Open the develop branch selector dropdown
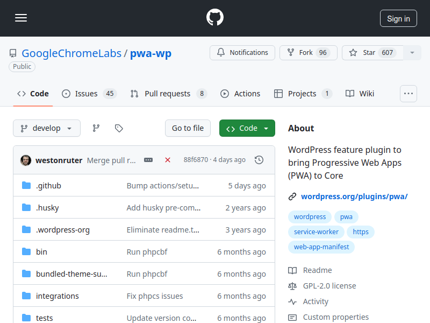This screenshot has width=430, height=323. pos(47,128)
